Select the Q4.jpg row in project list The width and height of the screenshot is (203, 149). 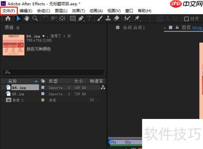click(53, 87)
